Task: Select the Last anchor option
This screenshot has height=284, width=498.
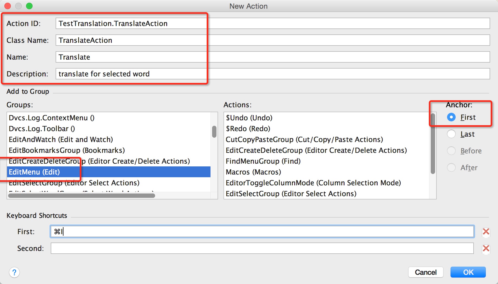Action: 451,134
